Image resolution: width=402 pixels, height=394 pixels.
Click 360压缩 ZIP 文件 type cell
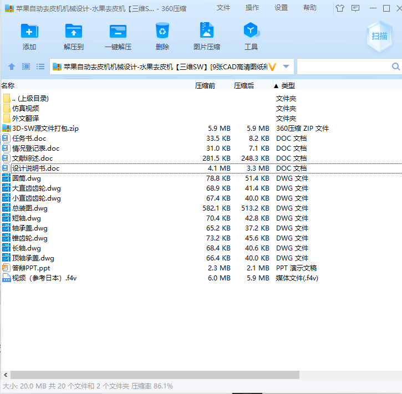click(302, 129)
